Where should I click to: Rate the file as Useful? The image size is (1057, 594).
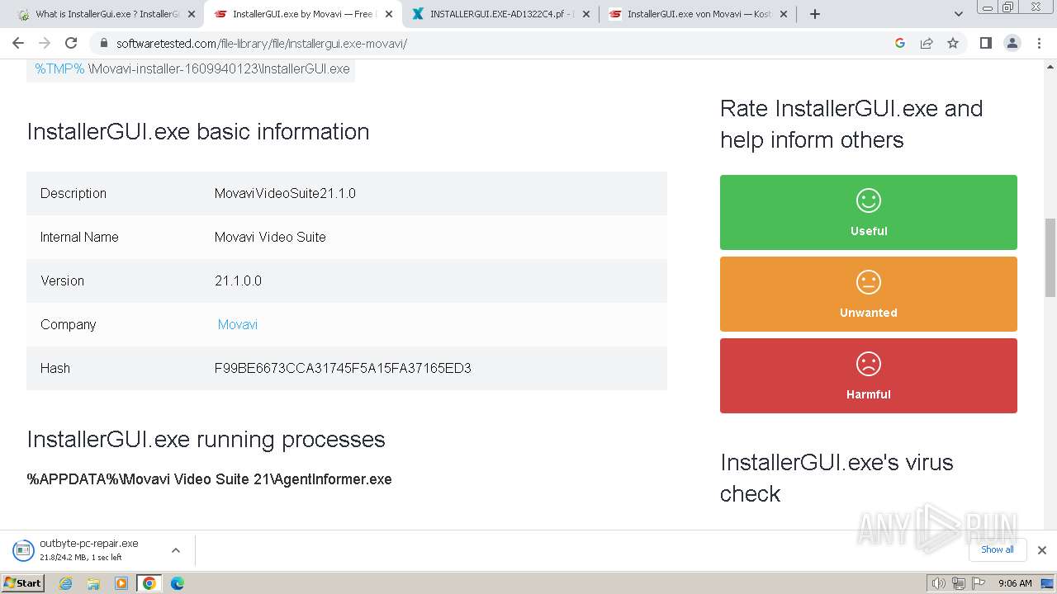point(868,212)
